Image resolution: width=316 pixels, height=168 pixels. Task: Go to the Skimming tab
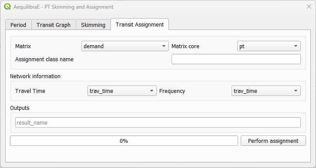pos(93,25)
